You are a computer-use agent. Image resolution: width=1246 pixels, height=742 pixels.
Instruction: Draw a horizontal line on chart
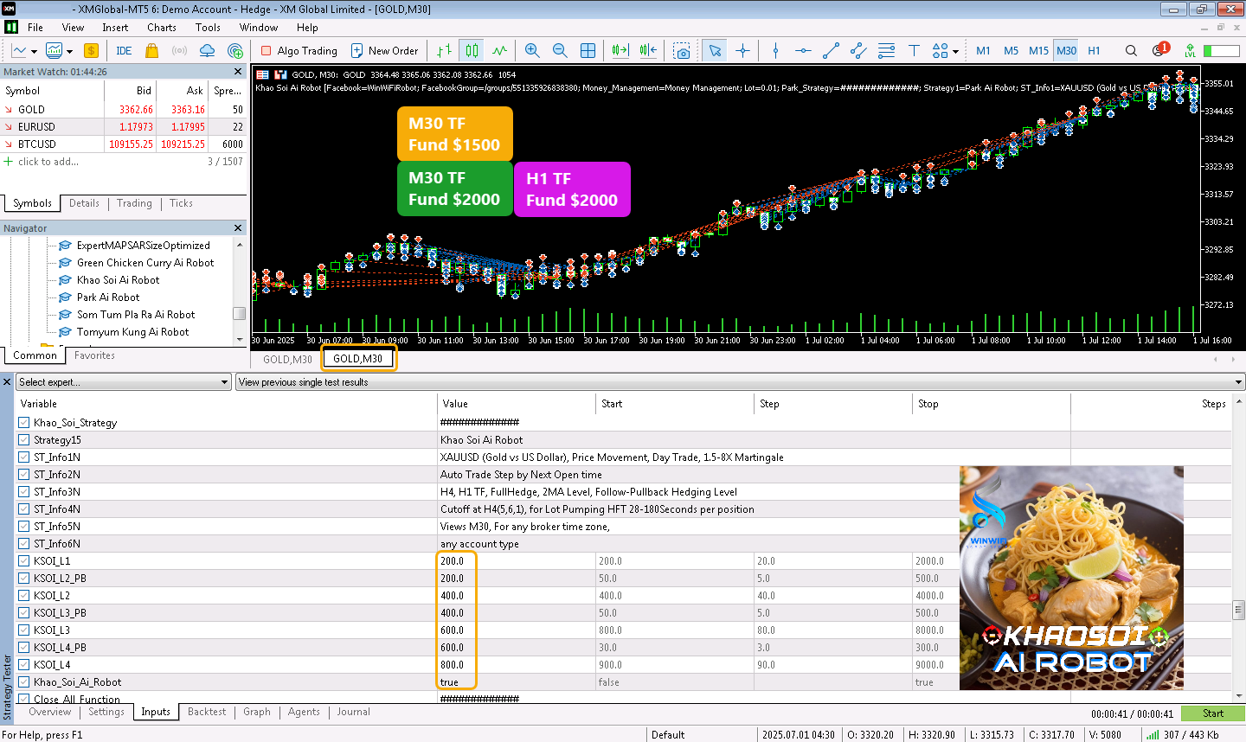[x=803, y=51]
